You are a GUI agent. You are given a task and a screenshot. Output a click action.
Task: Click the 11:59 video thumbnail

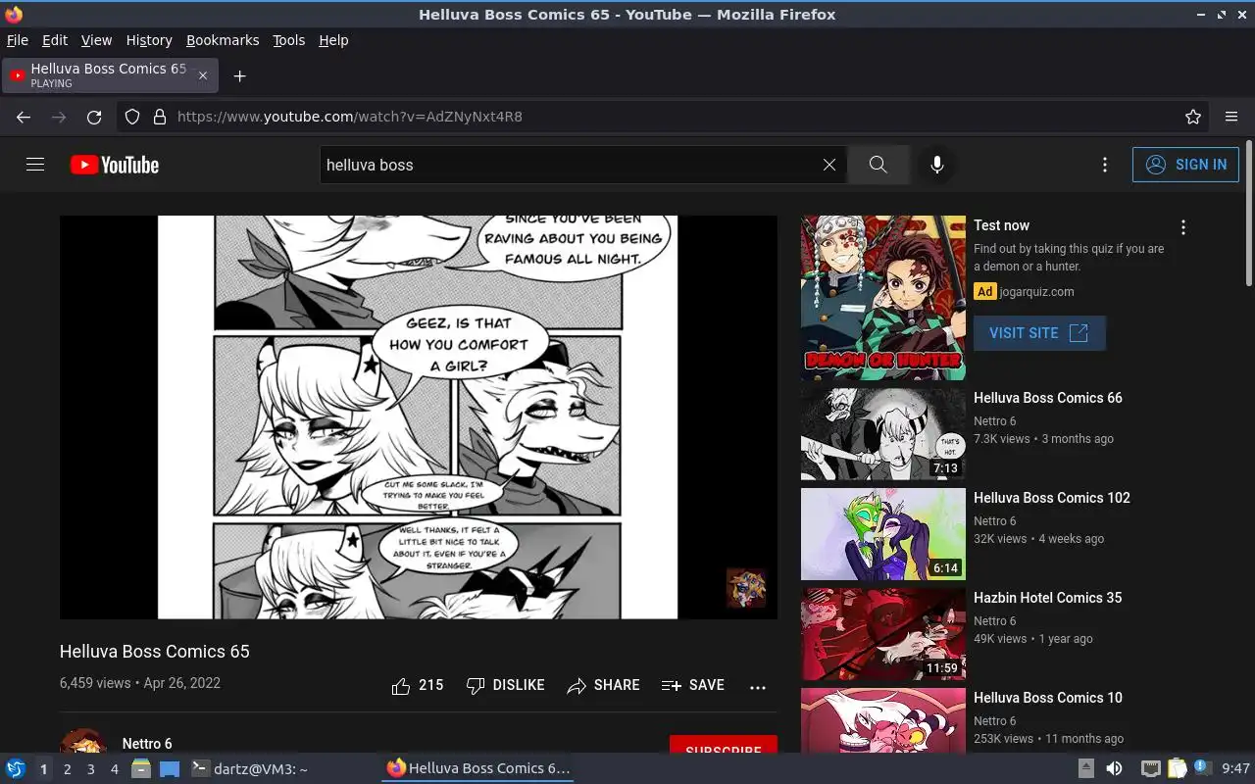[883, 634]
